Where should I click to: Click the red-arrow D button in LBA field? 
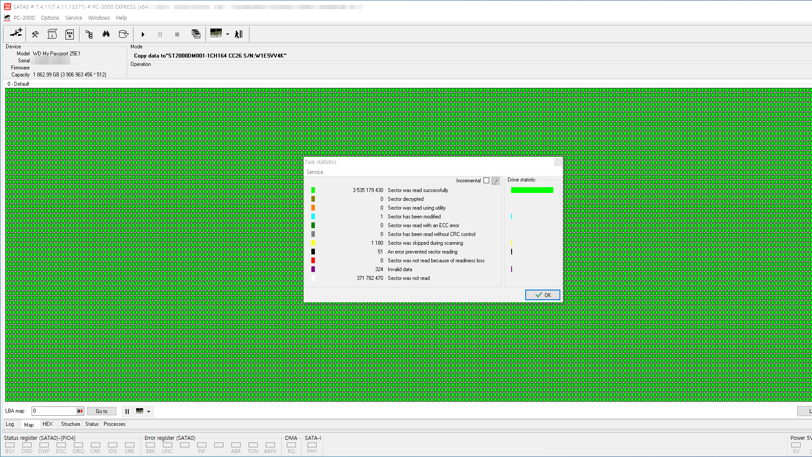tap(80, 411)
